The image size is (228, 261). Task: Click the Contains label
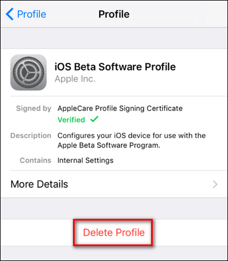click(35, 161)
